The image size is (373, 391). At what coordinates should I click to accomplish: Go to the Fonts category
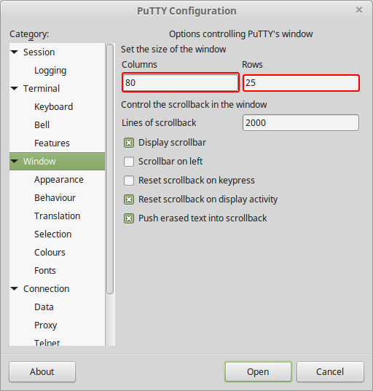45,271
